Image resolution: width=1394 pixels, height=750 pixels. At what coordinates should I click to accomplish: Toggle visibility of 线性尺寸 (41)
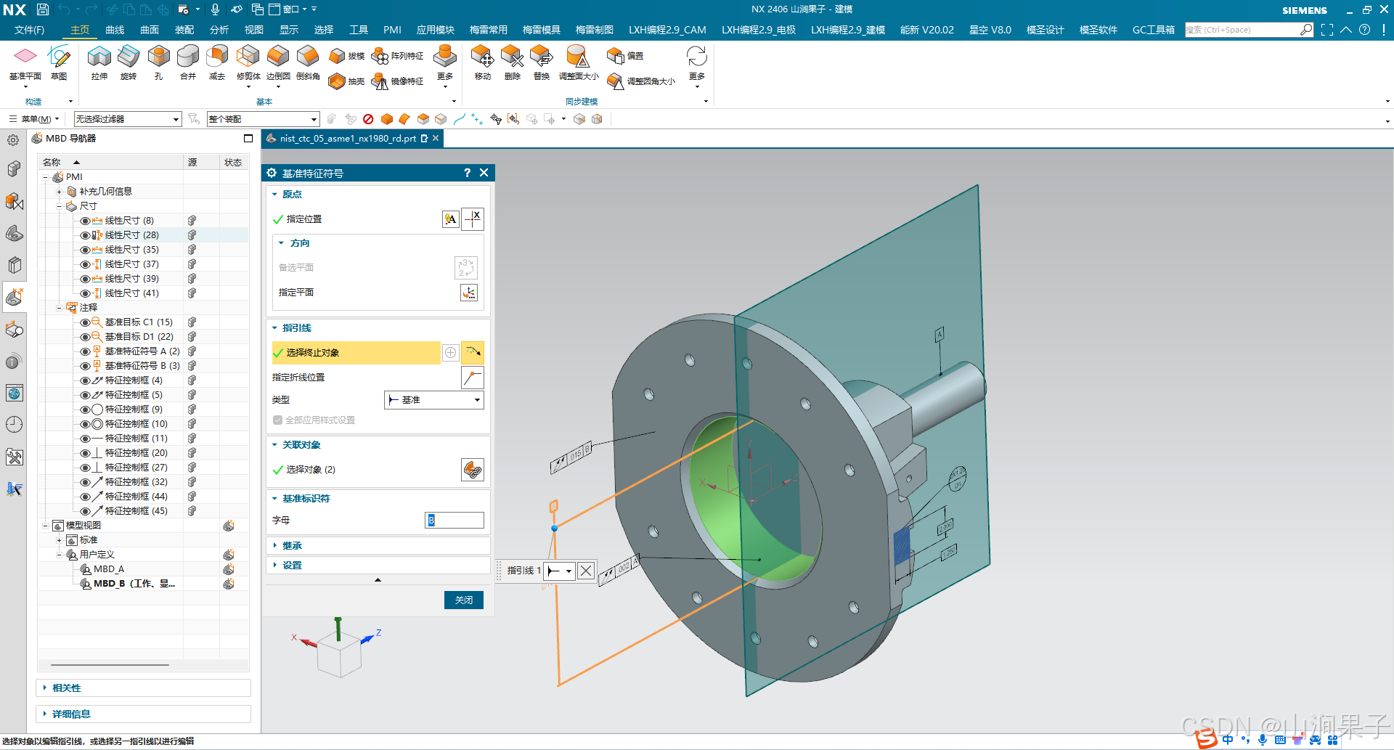coord(85,293)
